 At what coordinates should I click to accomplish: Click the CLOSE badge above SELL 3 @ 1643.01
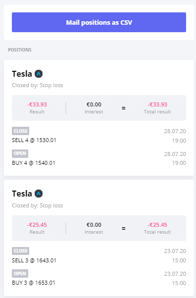[x=20, y=251]
